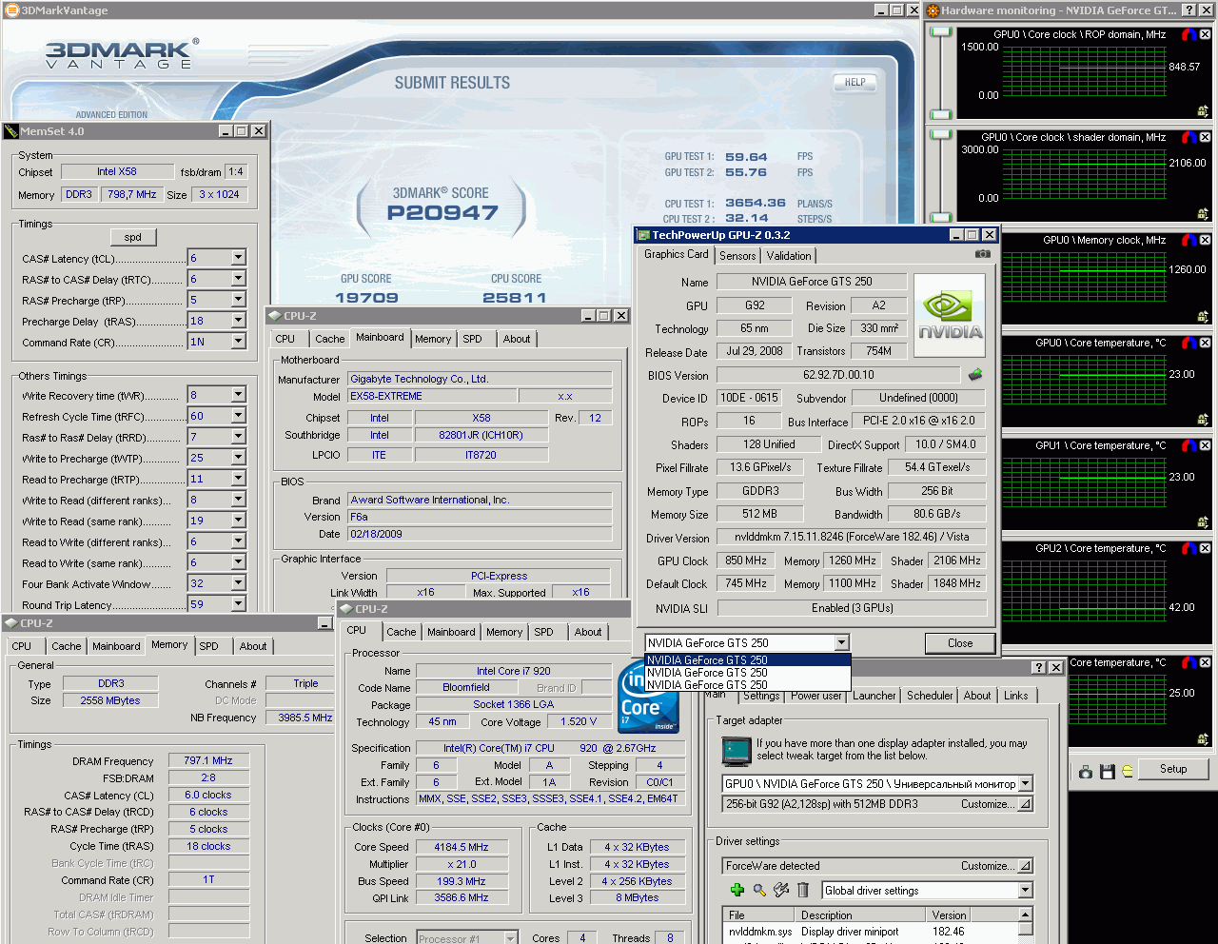Click the edit tool icon in Driver settings
Image resolution: width=1218 pixels, height=944 pixels.
(781, 890)
